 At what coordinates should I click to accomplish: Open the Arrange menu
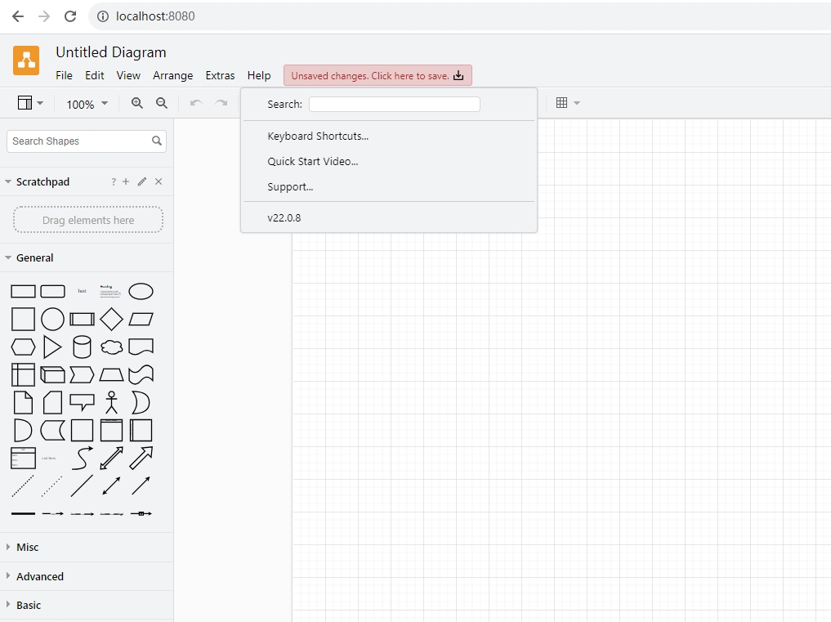[172, 75]
